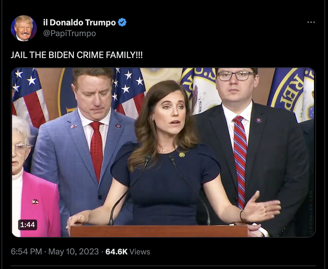Click the American flag at video's left edge
The height and width of the screenshot is (269, 328).
[29, 97]
